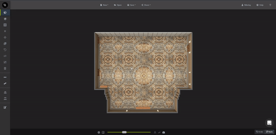Expand the New dropdown menu
This screenshot has height=135, width=276.
[104, 5]
